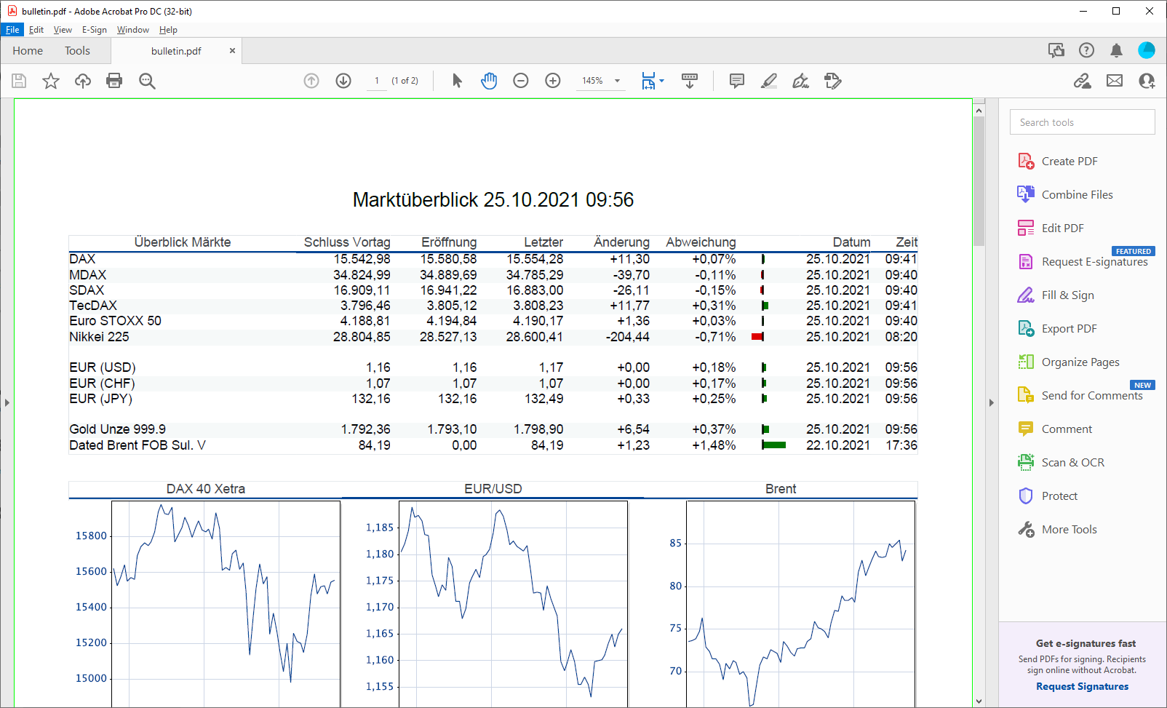
Task: Close the bulletin.pdf tab
Action: [x=232, y=51]
